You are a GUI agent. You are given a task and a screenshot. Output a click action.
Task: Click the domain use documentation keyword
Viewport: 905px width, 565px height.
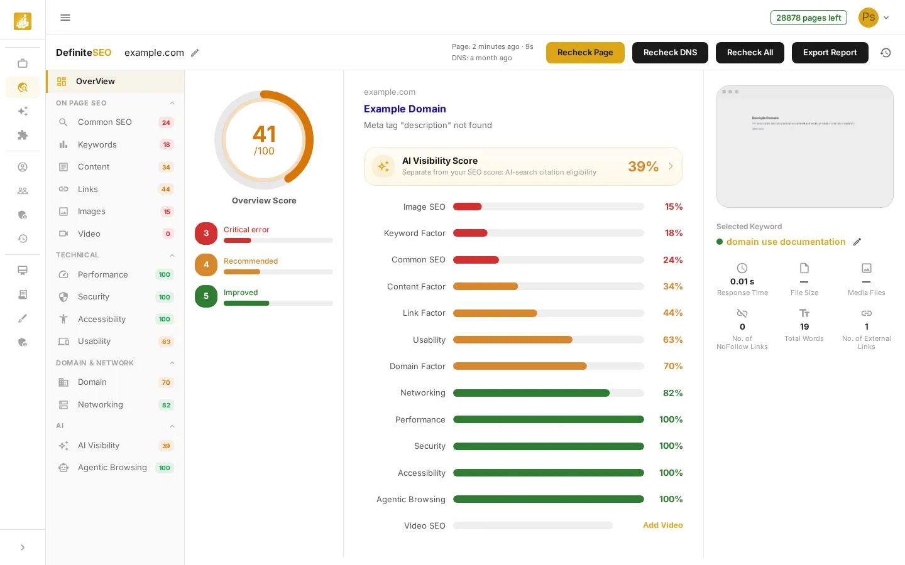[786, 242]
